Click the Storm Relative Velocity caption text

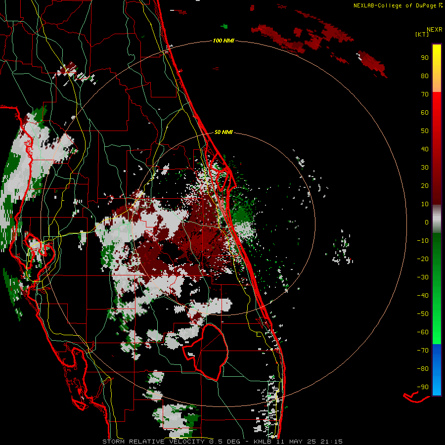[222, 442]
